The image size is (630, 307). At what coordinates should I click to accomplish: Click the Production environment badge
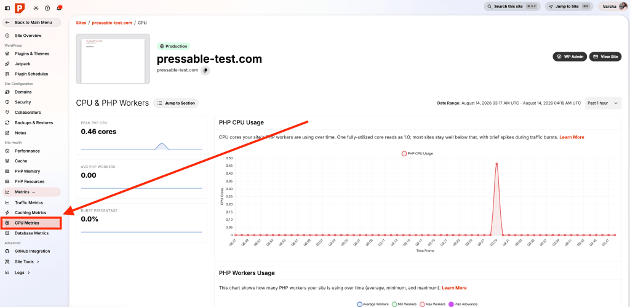pos(173,46)
